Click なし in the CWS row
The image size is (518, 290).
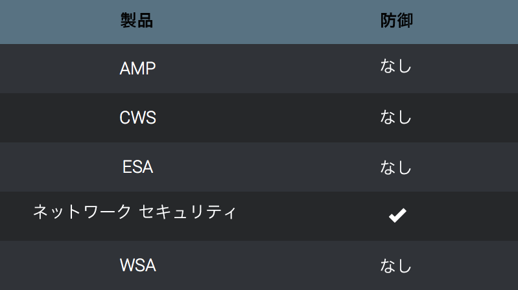pos(396,118)
